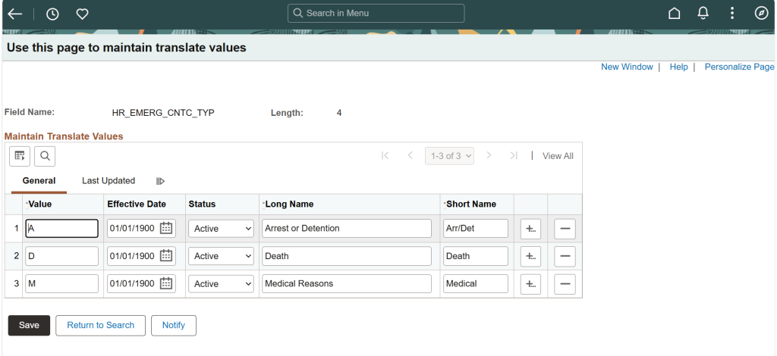
Task: Open Favorites heart icon
Action: click(x=82, y=14)
